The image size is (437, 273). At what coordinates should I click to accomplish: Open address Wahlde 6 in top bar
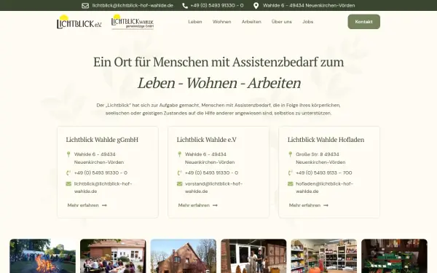(x=309, y=6)
